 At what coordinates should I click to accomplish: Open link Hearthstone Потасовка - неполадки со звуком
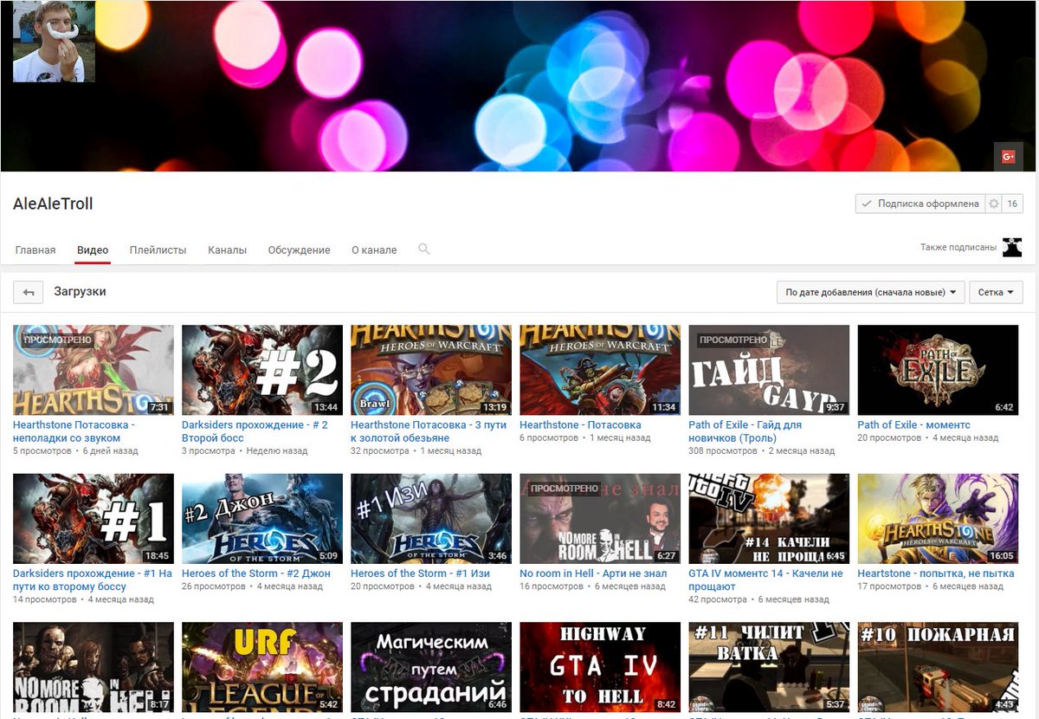(74, 431)
